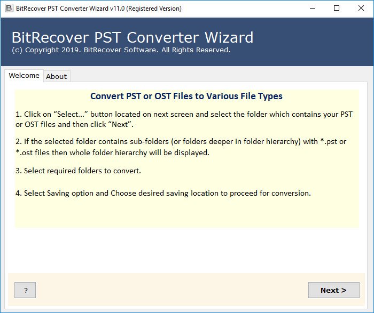
Task: Open the question mark help button
Action: click(25, 290)
